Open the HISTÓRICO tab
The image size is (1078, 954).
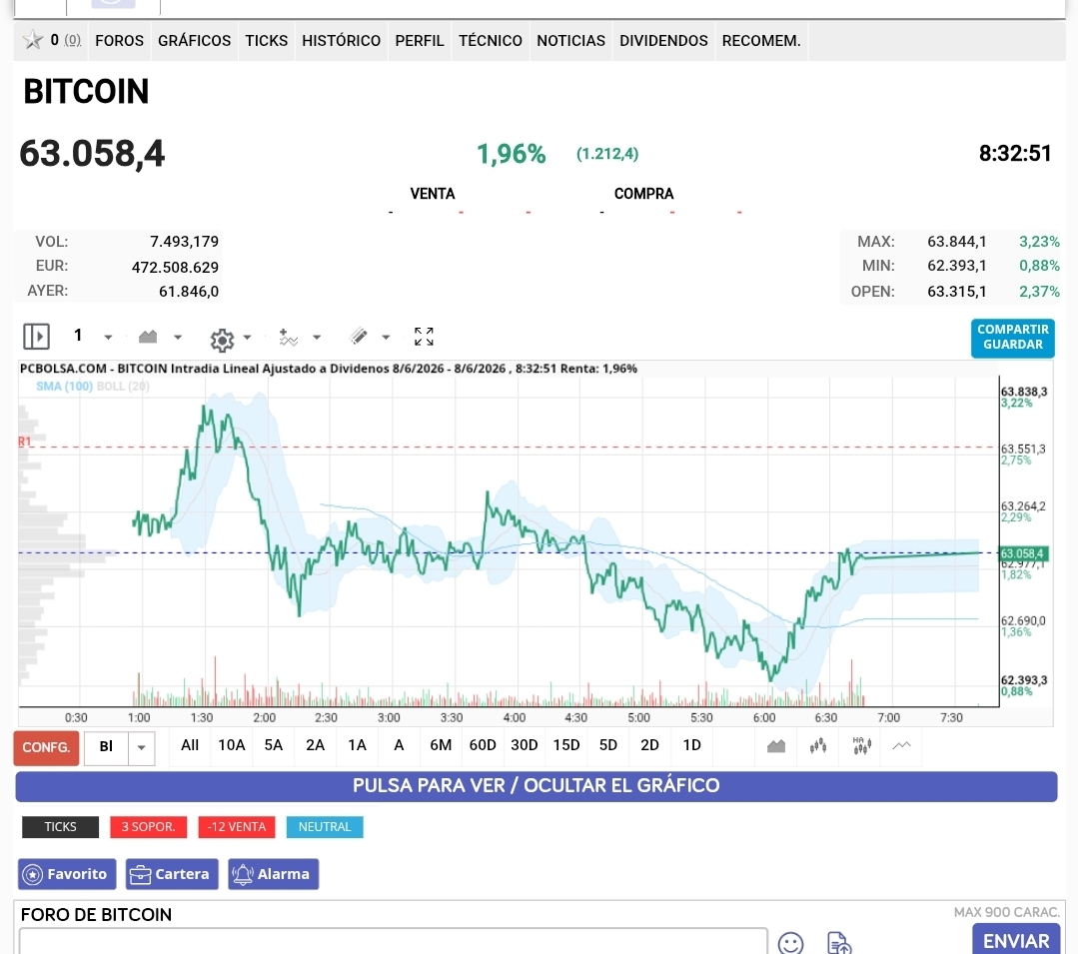(341, 41)
